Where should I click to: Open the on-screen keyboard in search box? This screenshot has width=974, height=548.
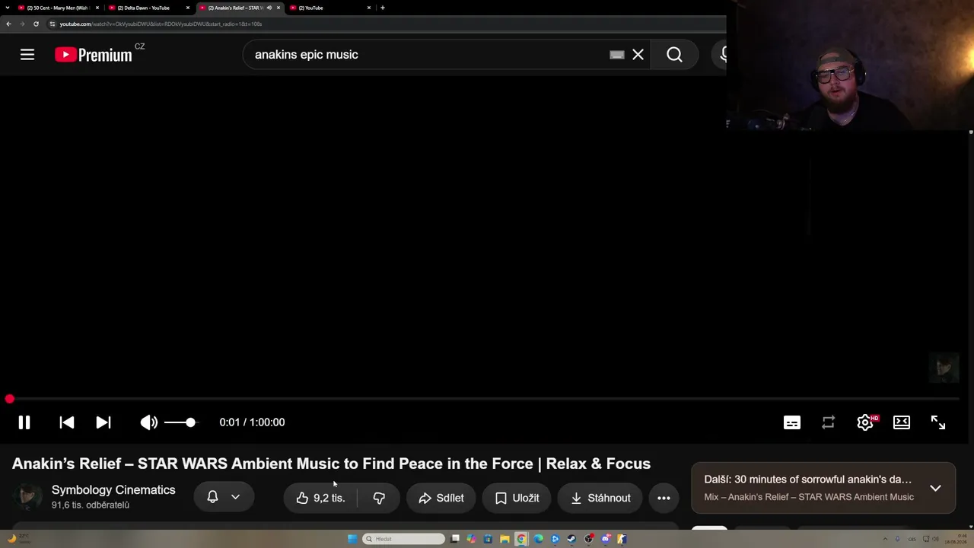(617, 55)
